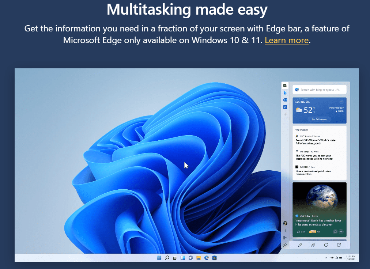
Task: Save the Earth story with bookmark icon
Action: point(335,232)
